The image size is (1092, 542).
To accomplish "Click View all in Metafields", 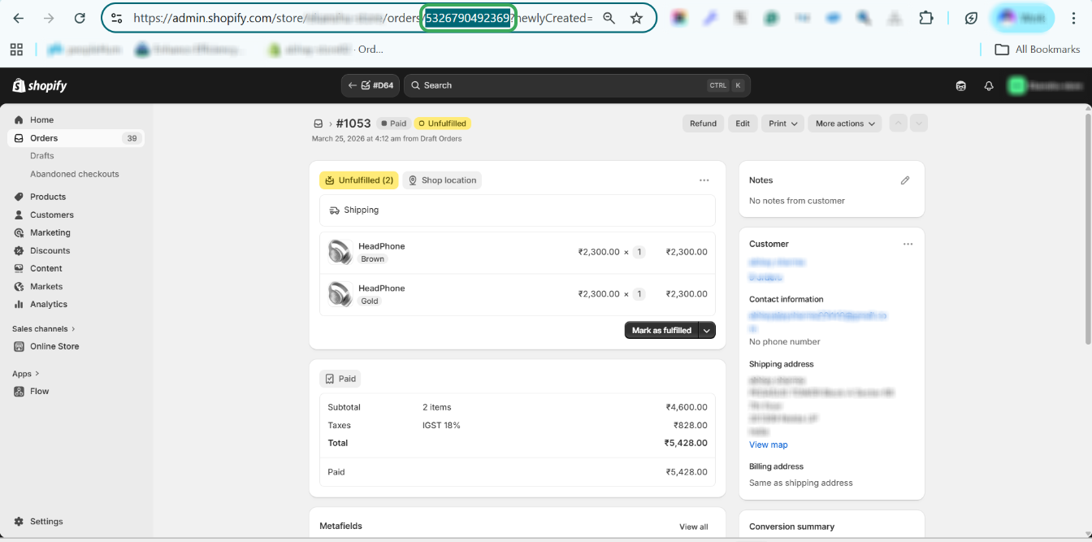I will point(694,527).
